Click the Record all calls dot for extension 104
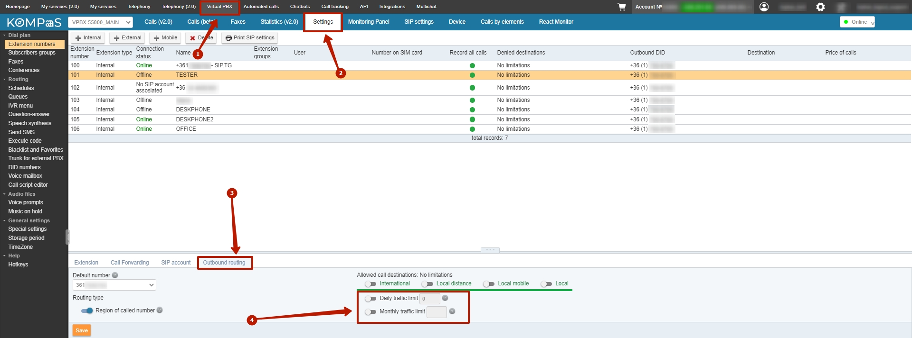 tap(472, 110)
